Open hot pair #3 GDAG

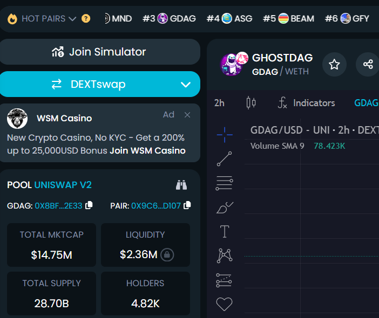tap(169, 18)
